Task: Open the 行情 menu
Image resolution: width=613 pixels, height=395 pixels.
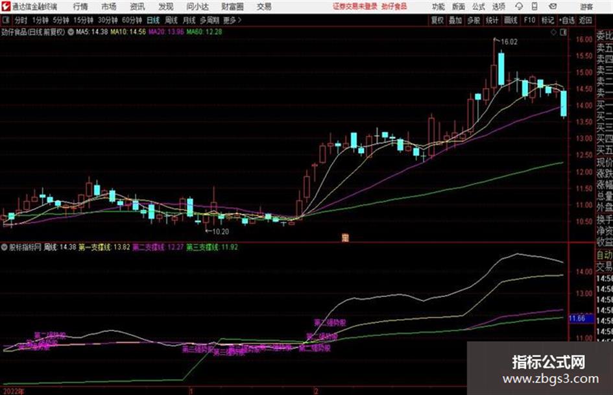Action: (x=80, y=6)
